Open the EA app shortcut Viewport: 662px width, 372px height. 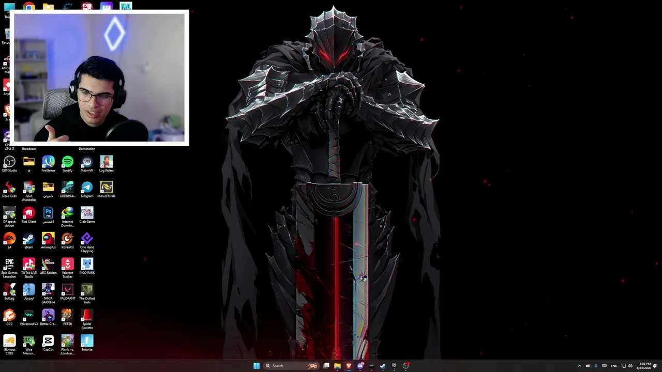pyautogui.click(x=9, y=240)
